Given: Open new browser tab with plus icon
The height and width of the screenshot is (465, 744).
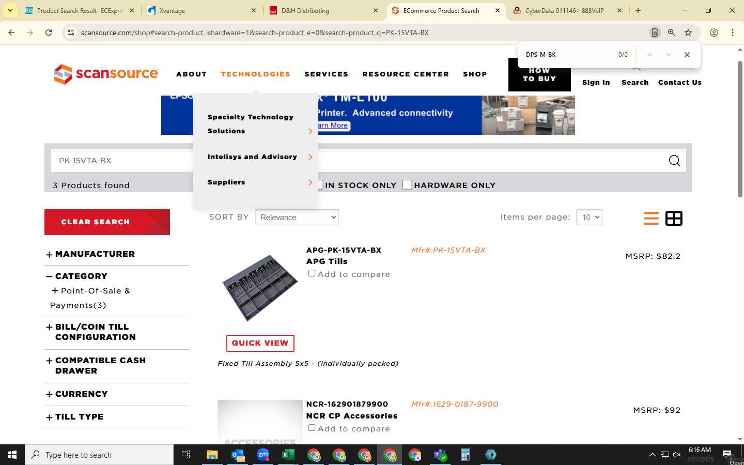Looking at the screenshot, I should click(638, 10).
